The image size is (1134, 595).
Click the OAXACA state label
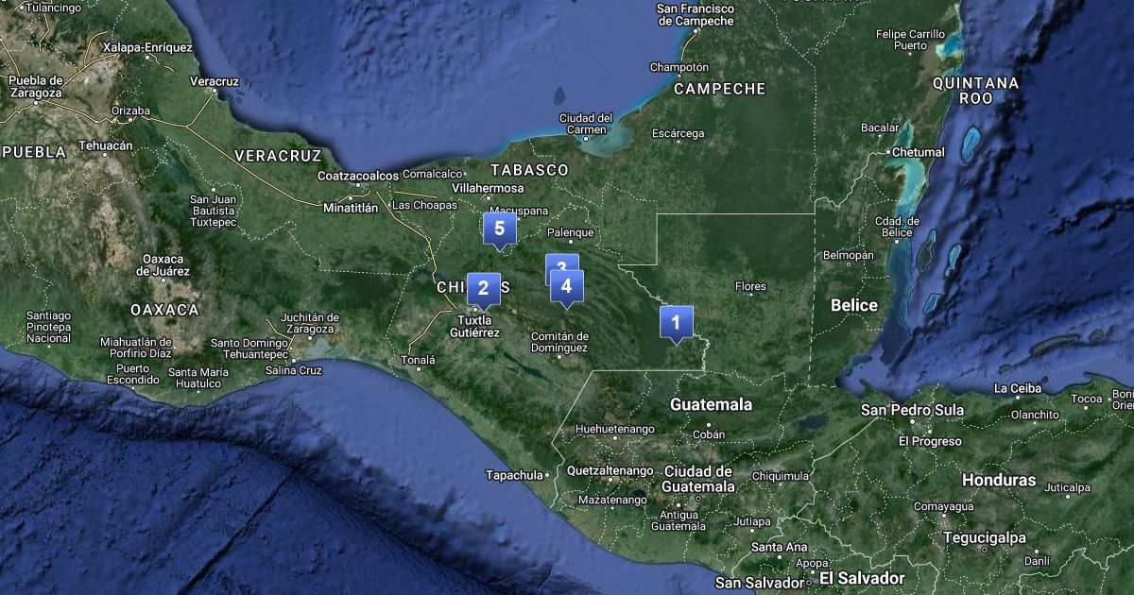pyautogui.click(x=164, y=310)
